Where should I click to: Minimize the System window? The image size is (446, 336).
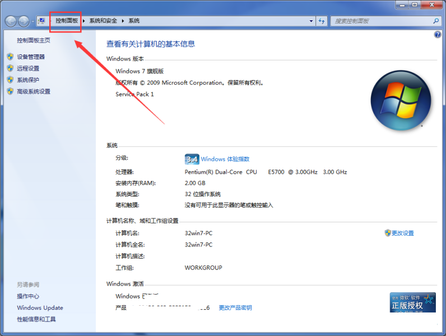tap(402, 5)
